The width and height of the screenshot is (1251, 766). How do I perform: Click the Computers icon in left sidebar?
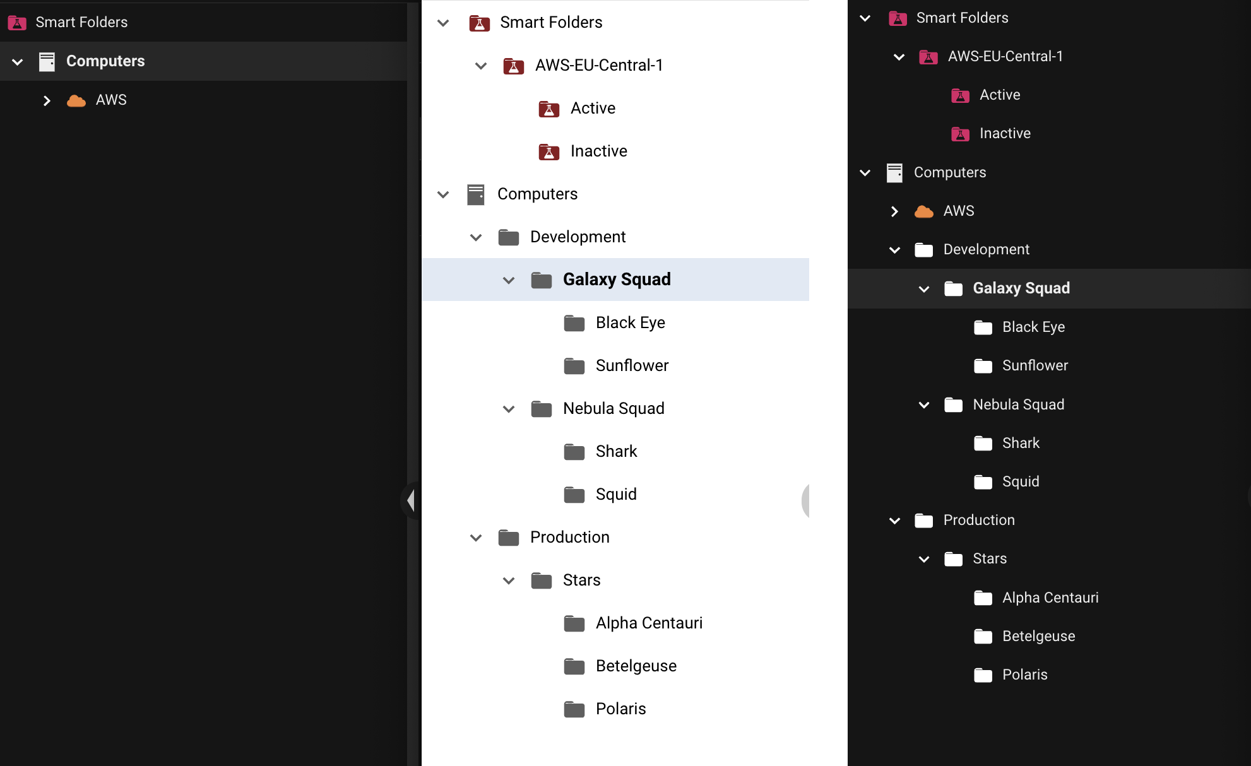[x=47, y=61]
